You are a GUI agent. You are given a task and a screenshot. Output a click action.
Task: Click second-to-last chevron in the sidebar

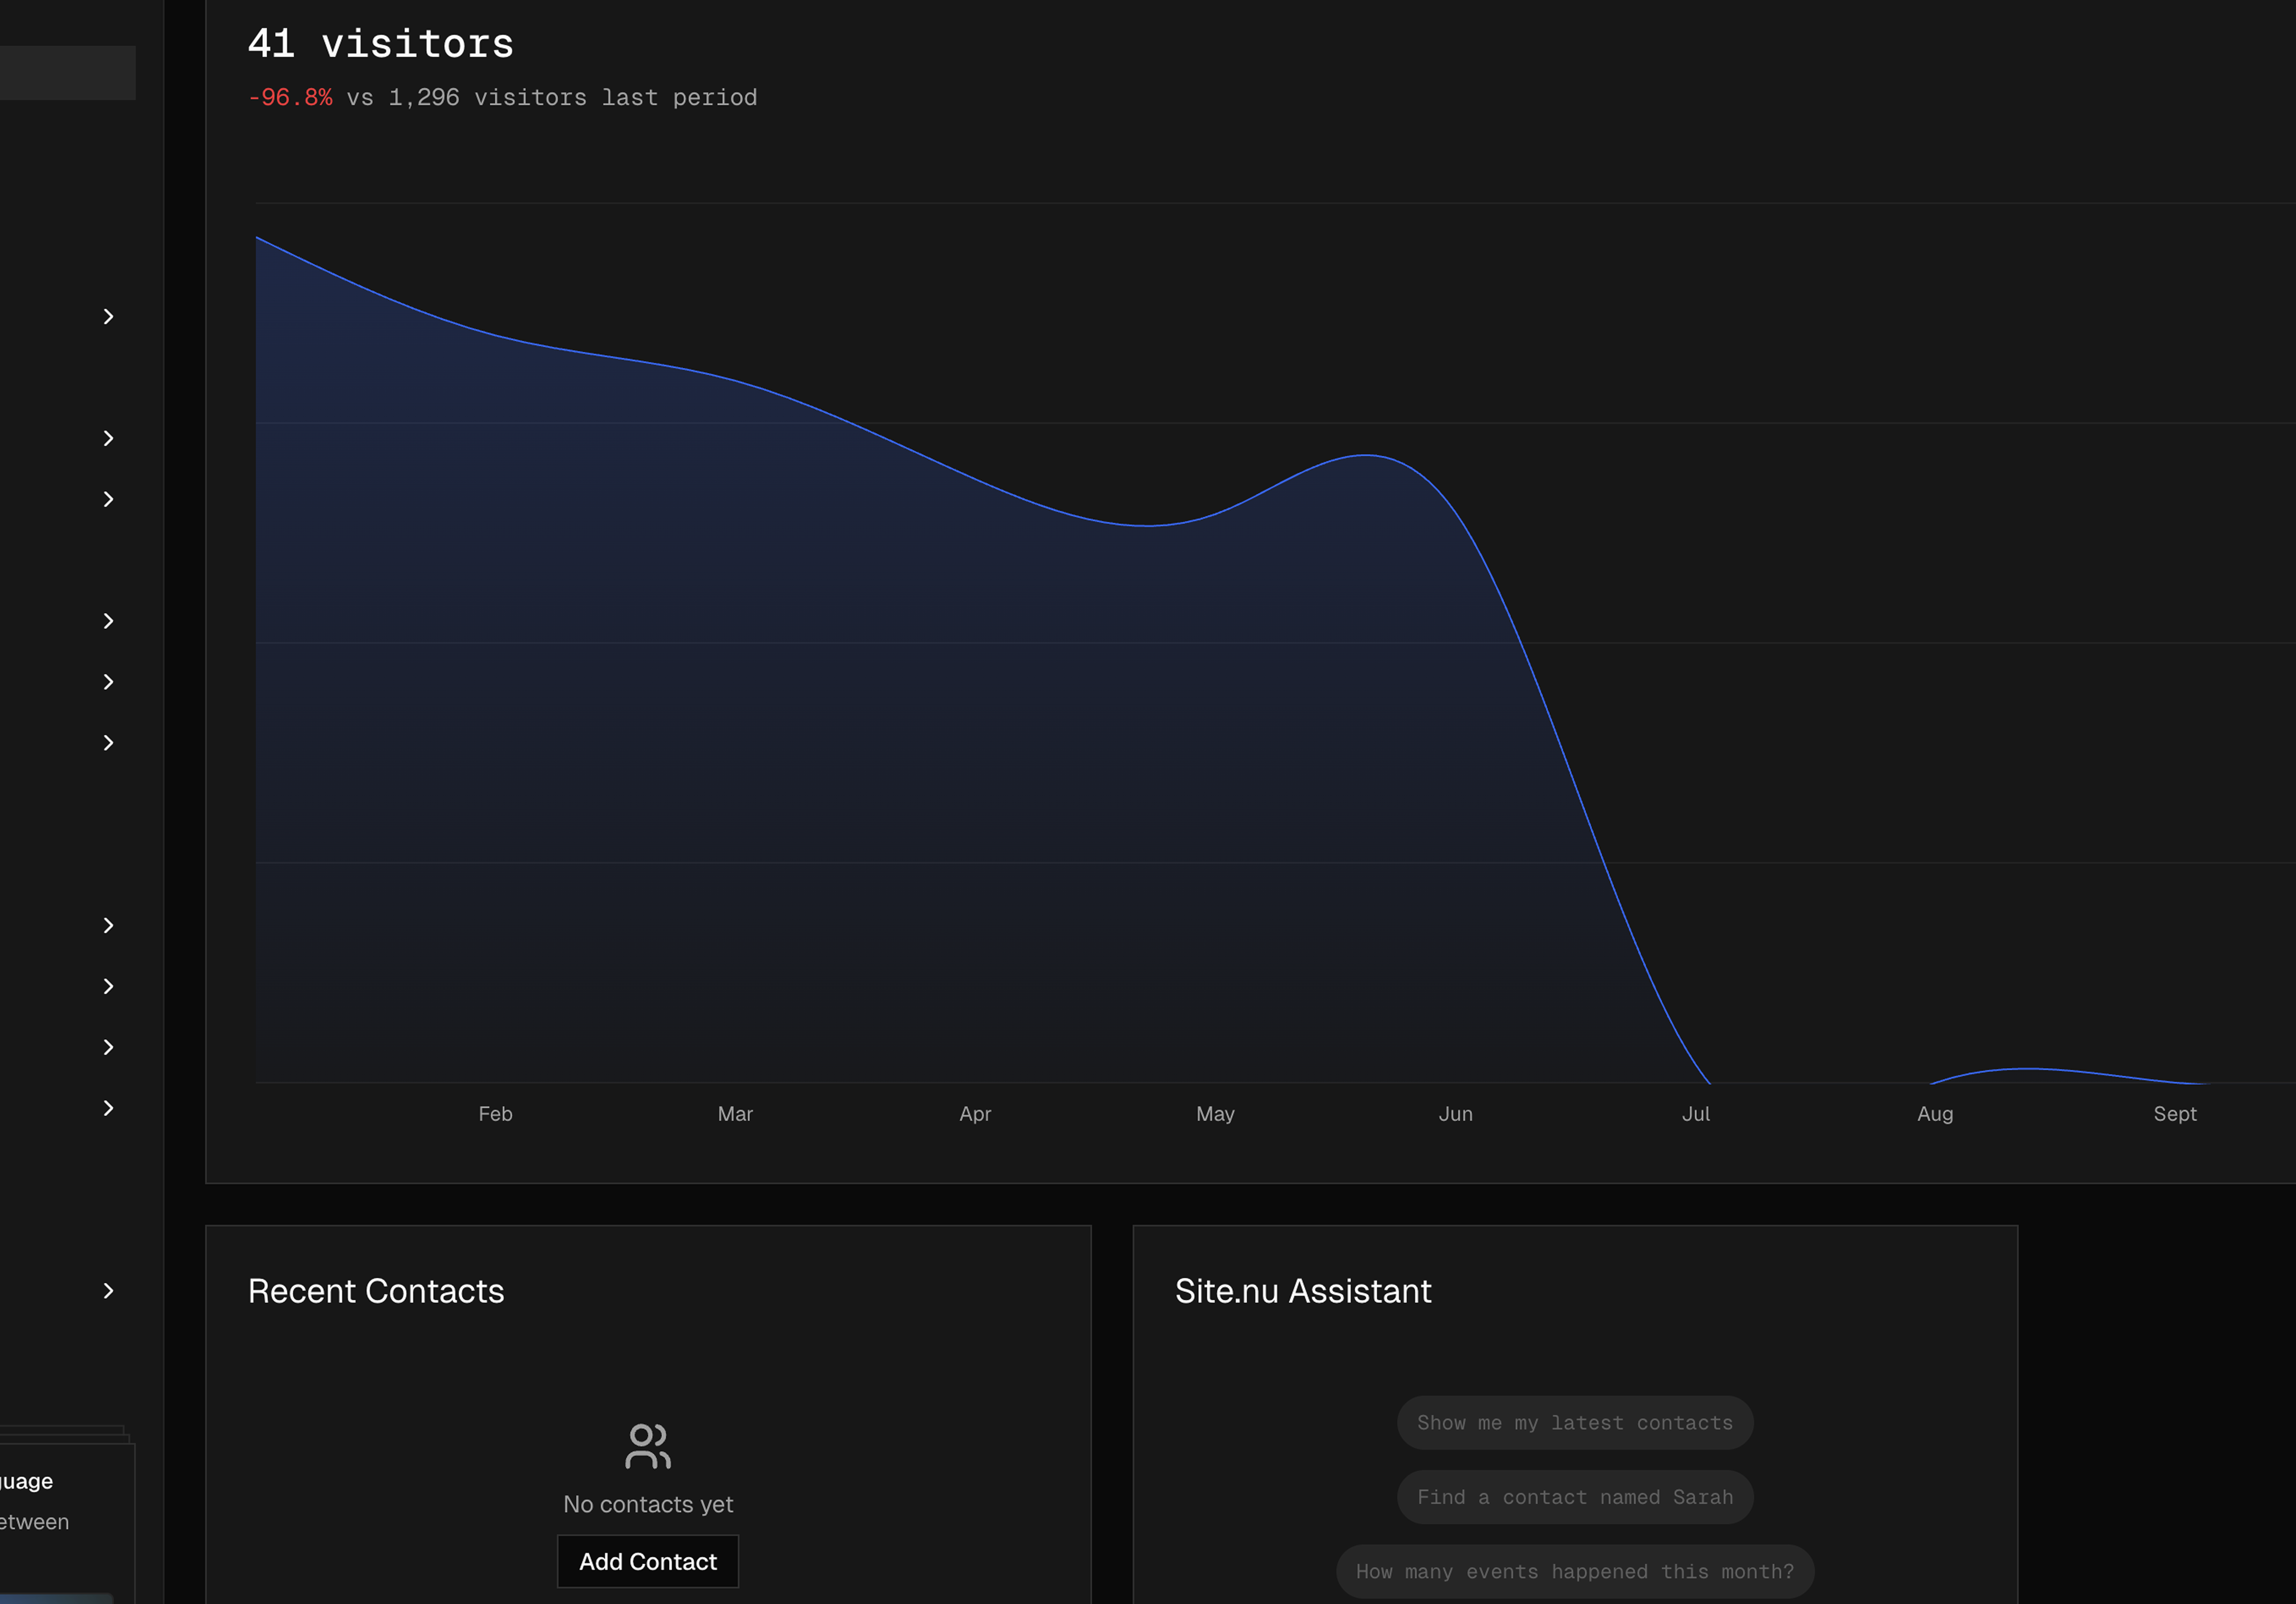(x=108, y=1108)
